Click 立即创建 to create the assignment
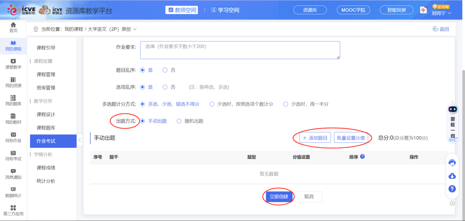This screenshot has width=465, height=221. tap(279, 197)
